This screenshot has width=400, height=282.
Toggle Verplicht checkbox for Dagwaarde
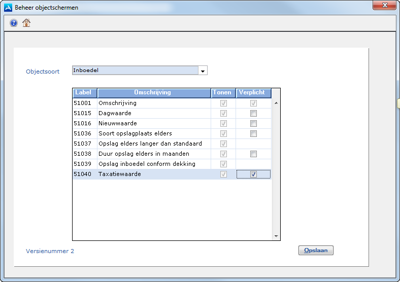tap(253, 113)
